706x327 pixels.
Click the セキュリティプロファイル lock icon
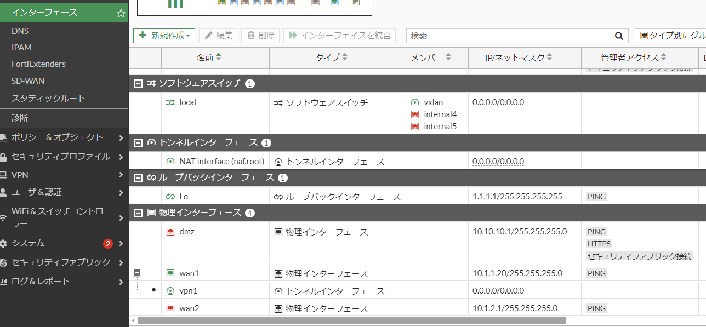[3, 157]
